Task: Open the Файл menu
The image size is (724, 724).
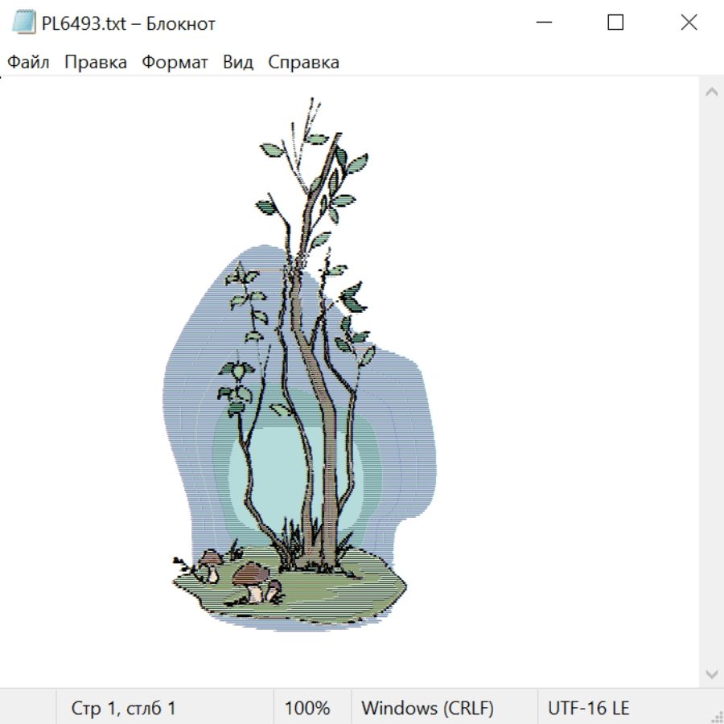Action: point(28,62)
